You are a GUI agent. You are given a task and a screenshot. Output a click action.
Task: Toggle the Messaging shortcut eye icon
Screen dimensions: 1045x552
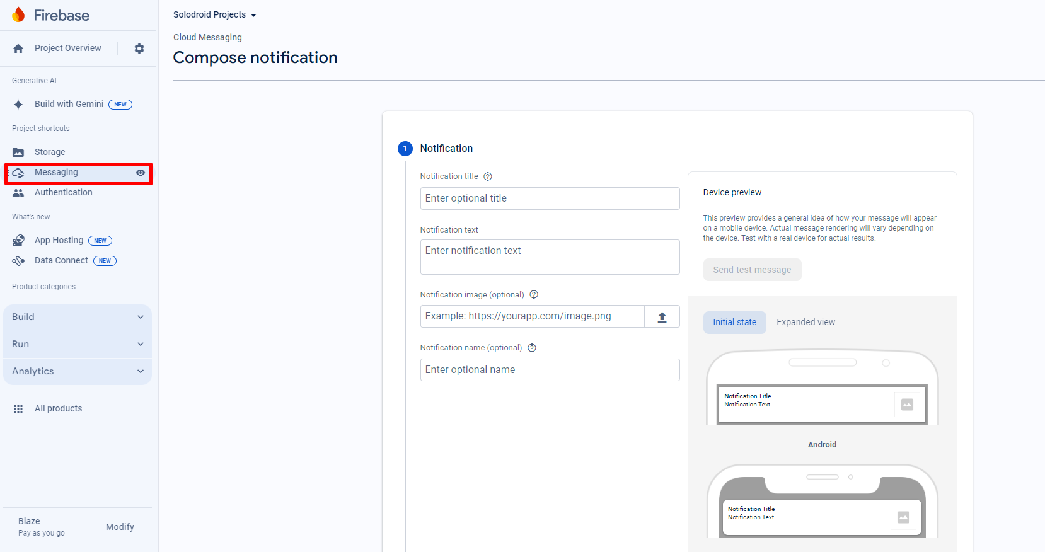[x=141, y=173]
